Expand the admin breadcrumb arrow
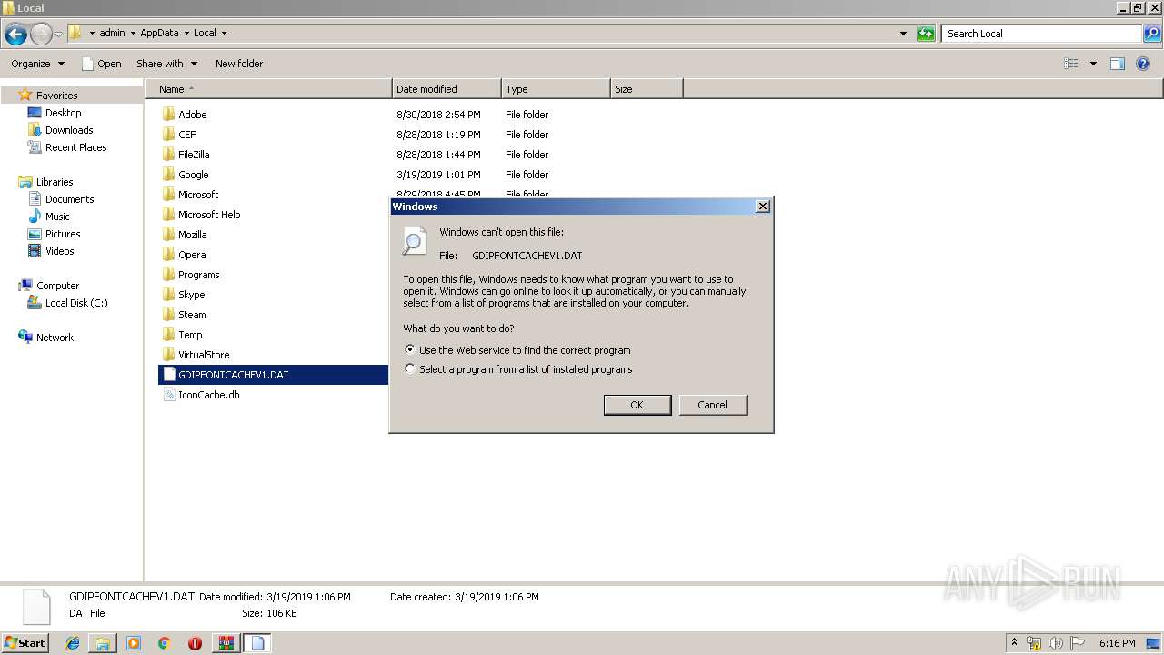The height and width of the screenshot is (655, 1164). click(x=133, y=34)
